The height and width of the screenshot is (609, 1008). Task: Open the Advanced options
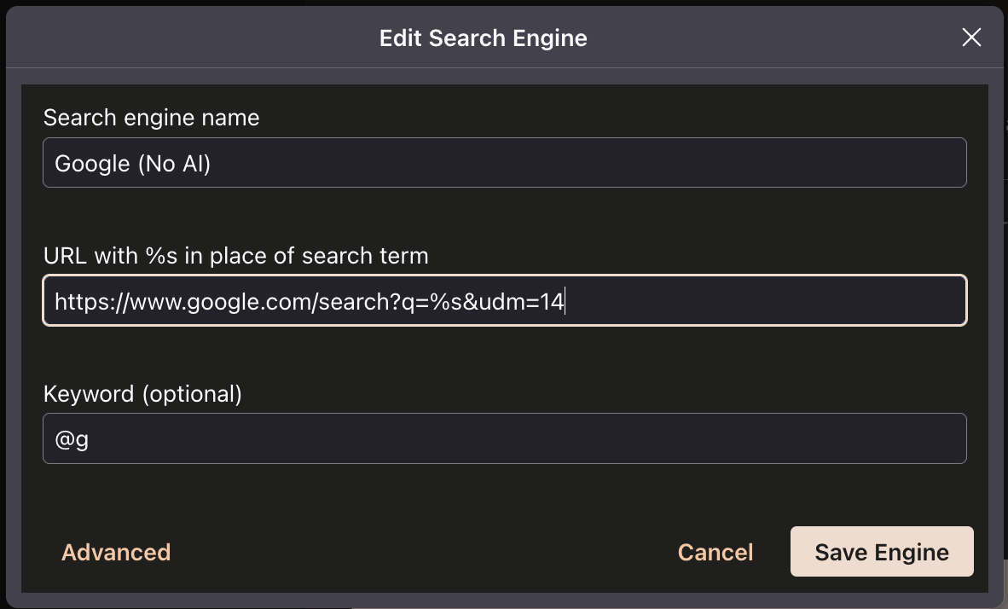116,553
